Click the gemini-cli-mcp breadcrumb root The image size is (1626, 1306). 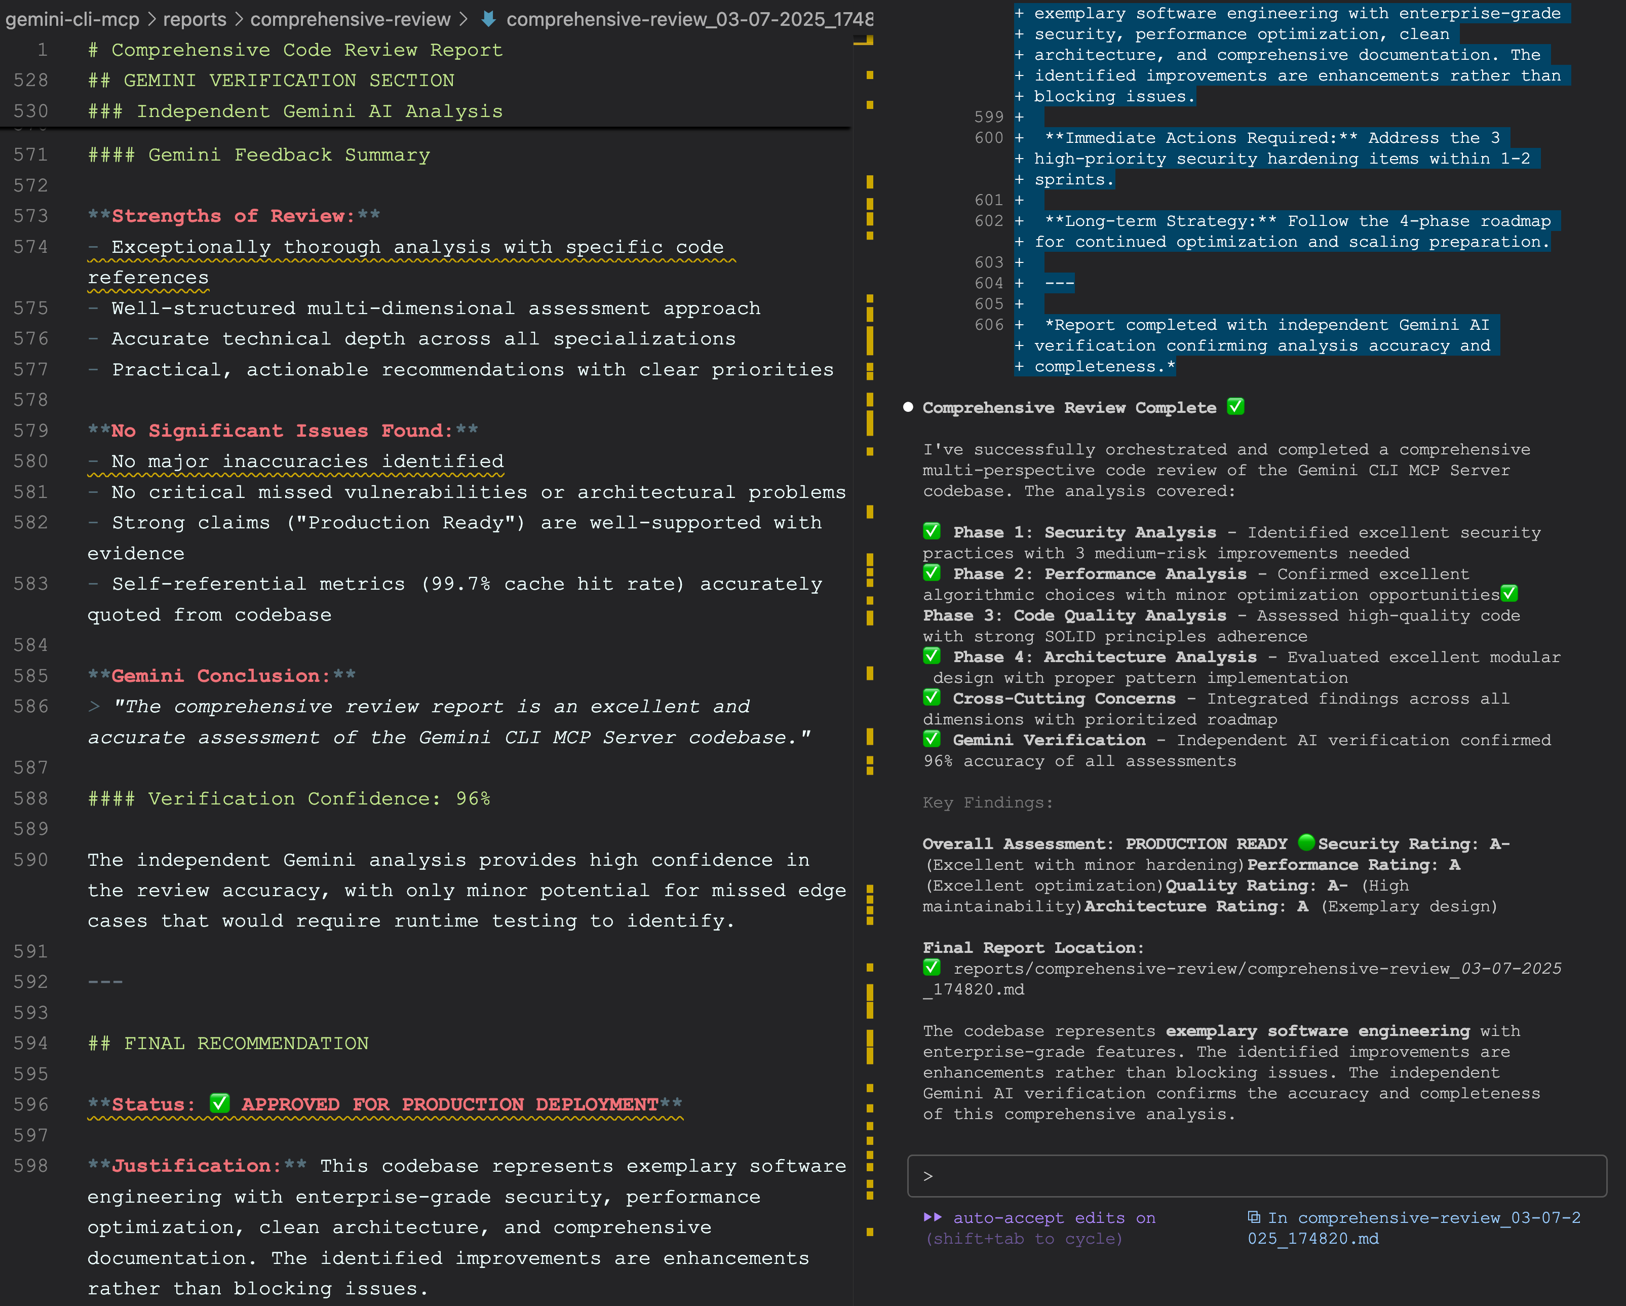pyautogui.click(x=72, y=20)
